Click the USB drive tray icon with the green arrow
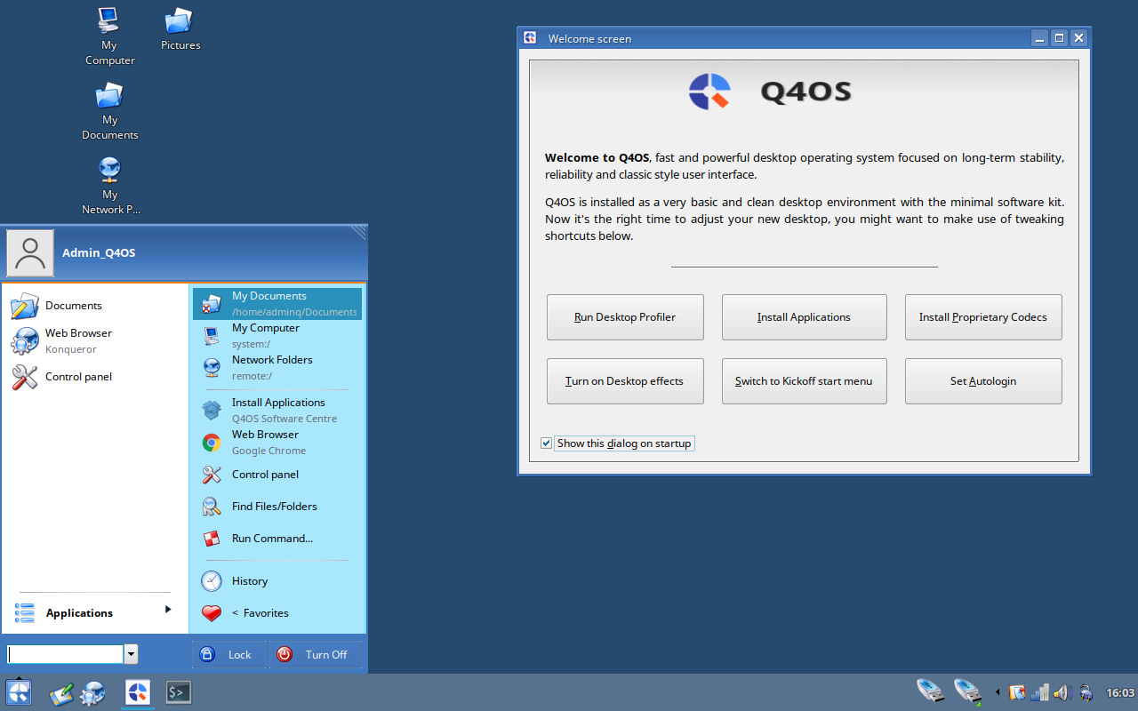Image resolution: width=1138 pixels, height=711 pixels. [967, 691]
